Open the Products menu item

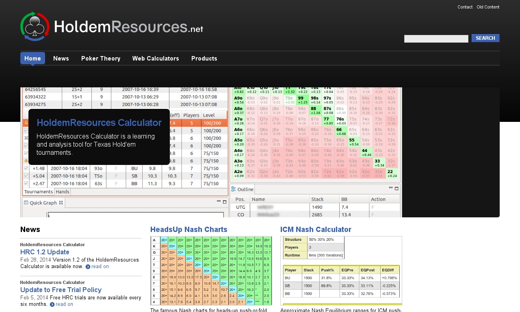click(x=204, y=58)
